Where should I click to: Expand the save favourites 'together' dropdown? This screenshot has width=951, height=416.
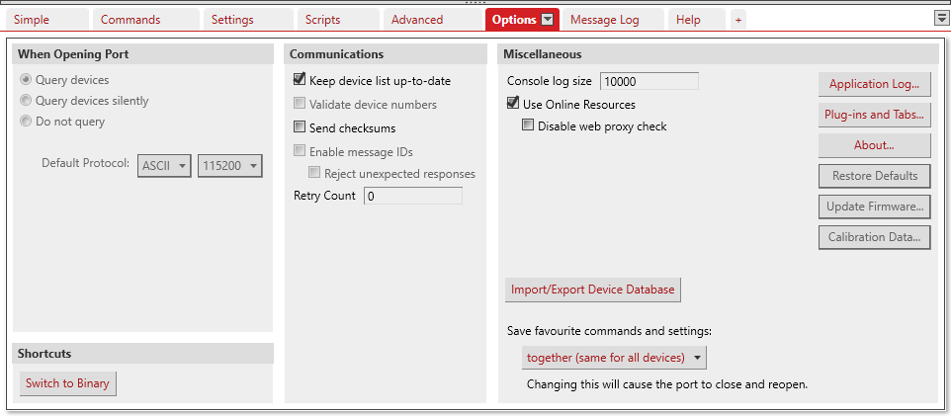[x=614, y=358]
